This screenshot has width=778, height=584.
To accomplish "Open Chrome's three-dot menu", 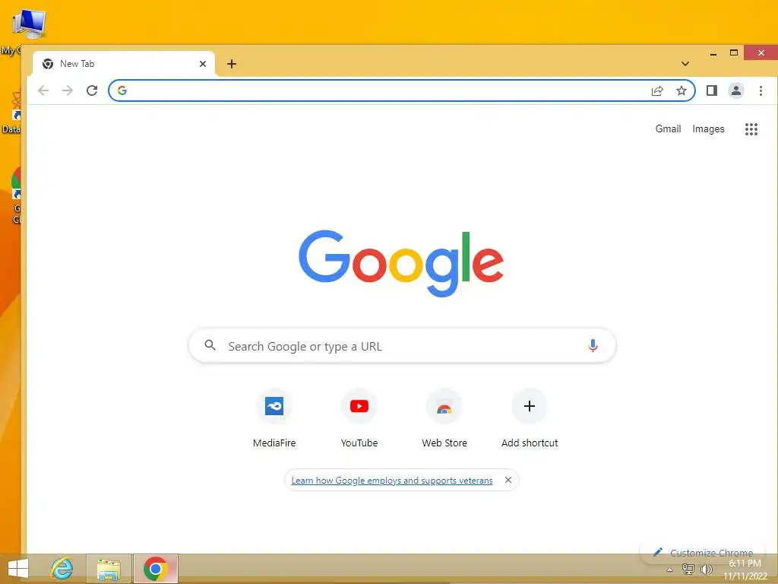I will pos(761,90).
